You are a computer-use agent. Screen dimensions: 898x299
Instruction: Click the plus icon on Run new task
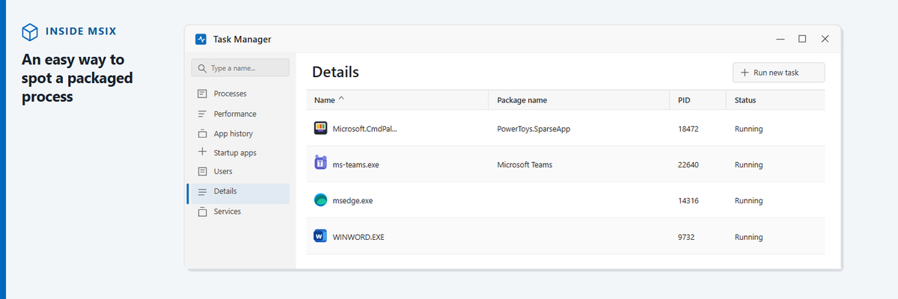[x=745, y=73]
